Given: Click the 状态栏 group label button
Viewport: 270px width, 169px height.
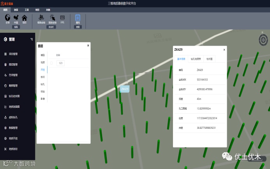Looking at the screenshot, I should point(51,27).
